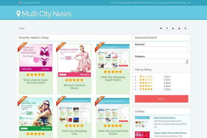The image size is (207, 138).
Task: Click the star rating under Women's Fashion Stores
Action: (74, 80)
